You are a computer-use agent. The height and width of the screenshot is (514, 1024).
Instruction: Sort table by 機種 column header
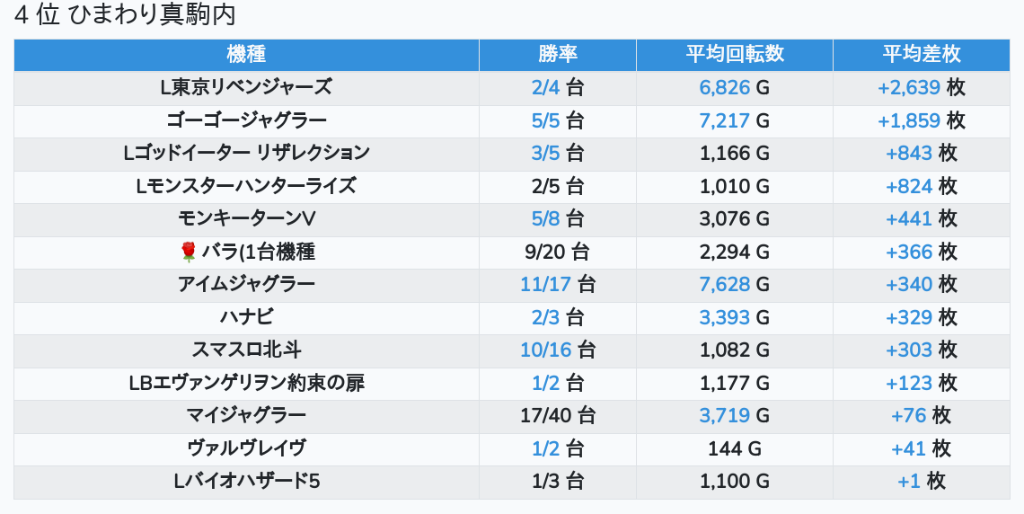click(246, 54)
